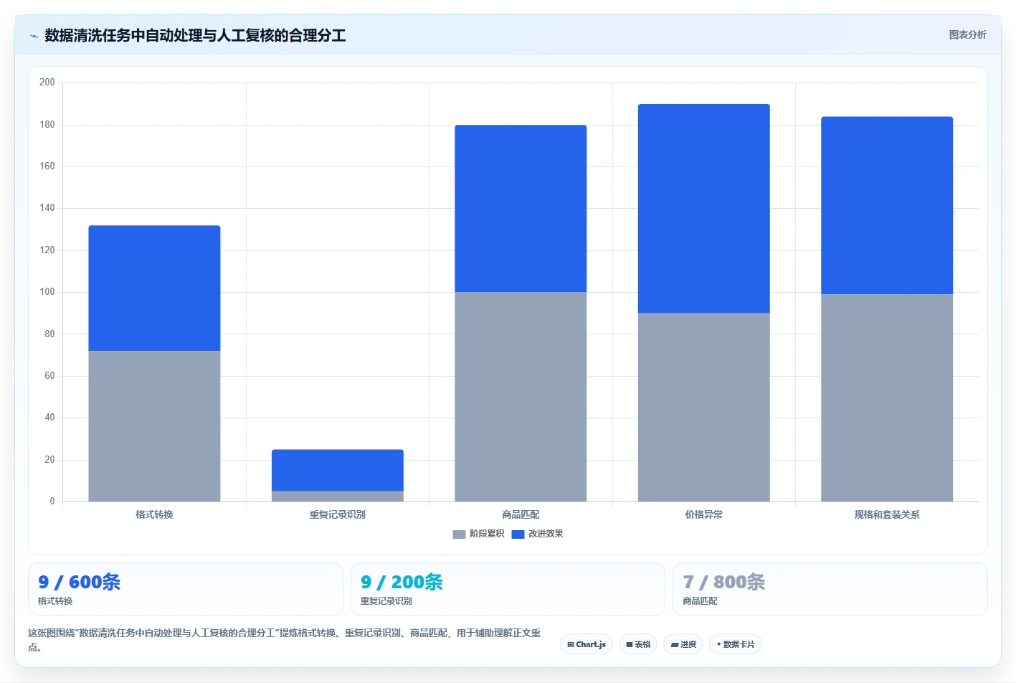The width and height of the screenshot is (1016, 683).
Task: Click the 200 y-axis tick label
Action: 47,83
